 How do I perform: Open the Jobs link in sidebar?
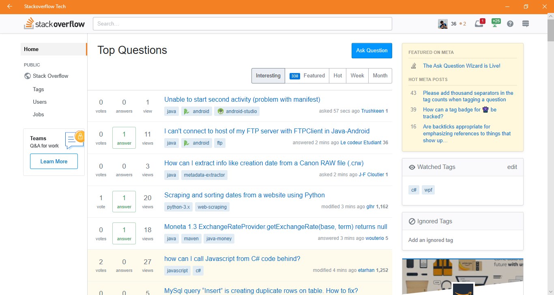(39, 114)
